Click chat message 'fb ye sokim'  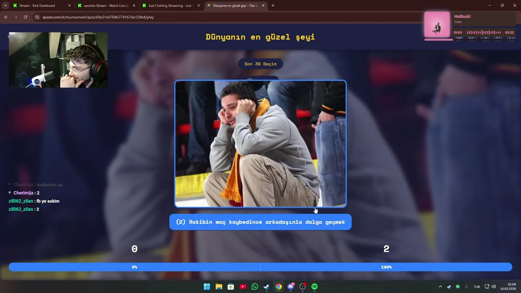[x=48, y=201]
